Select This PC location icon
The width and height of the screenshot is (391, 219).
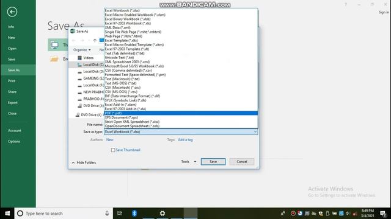(54, 45)
